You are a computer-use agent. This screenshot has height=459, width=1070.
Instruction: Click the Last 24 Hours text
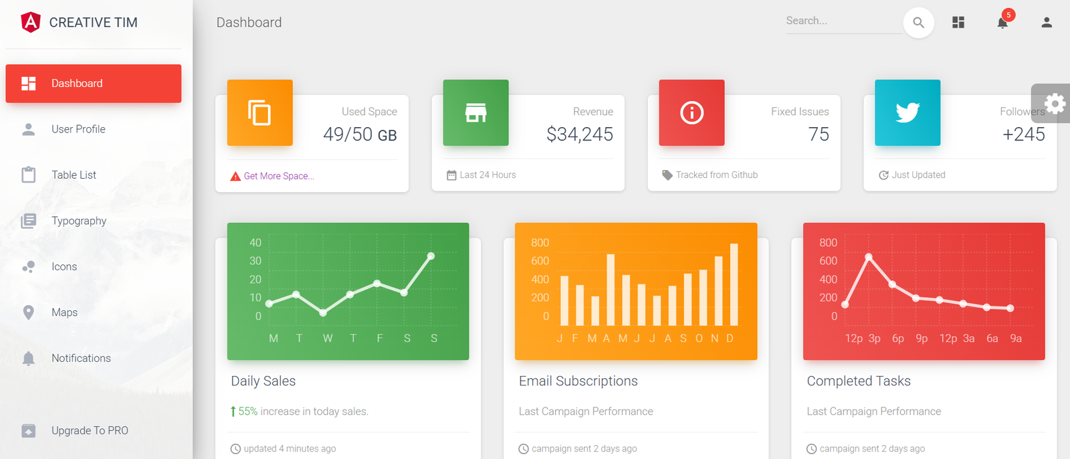click(488, 175)
